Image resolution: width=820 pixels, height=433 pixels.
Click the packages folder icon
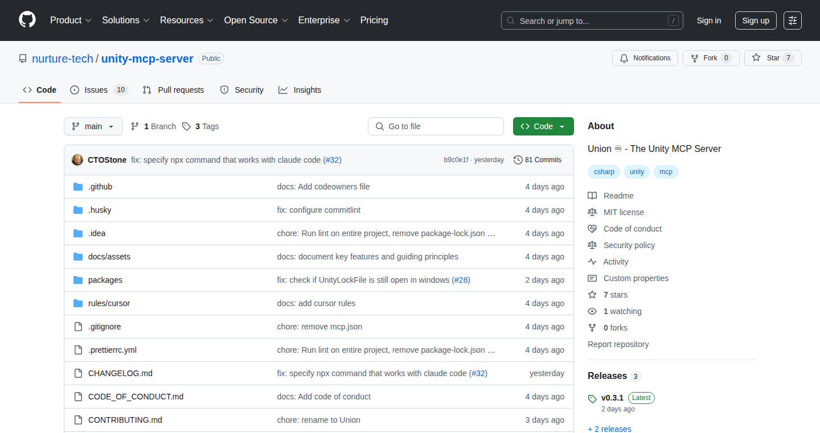(x=78, y=280)
